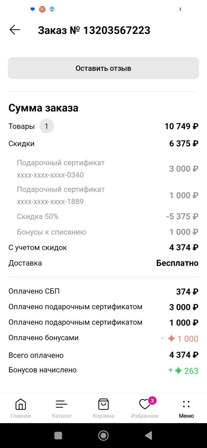Select the certificate ending in 1889
The image size is (207, 448).
pos(50,201)
